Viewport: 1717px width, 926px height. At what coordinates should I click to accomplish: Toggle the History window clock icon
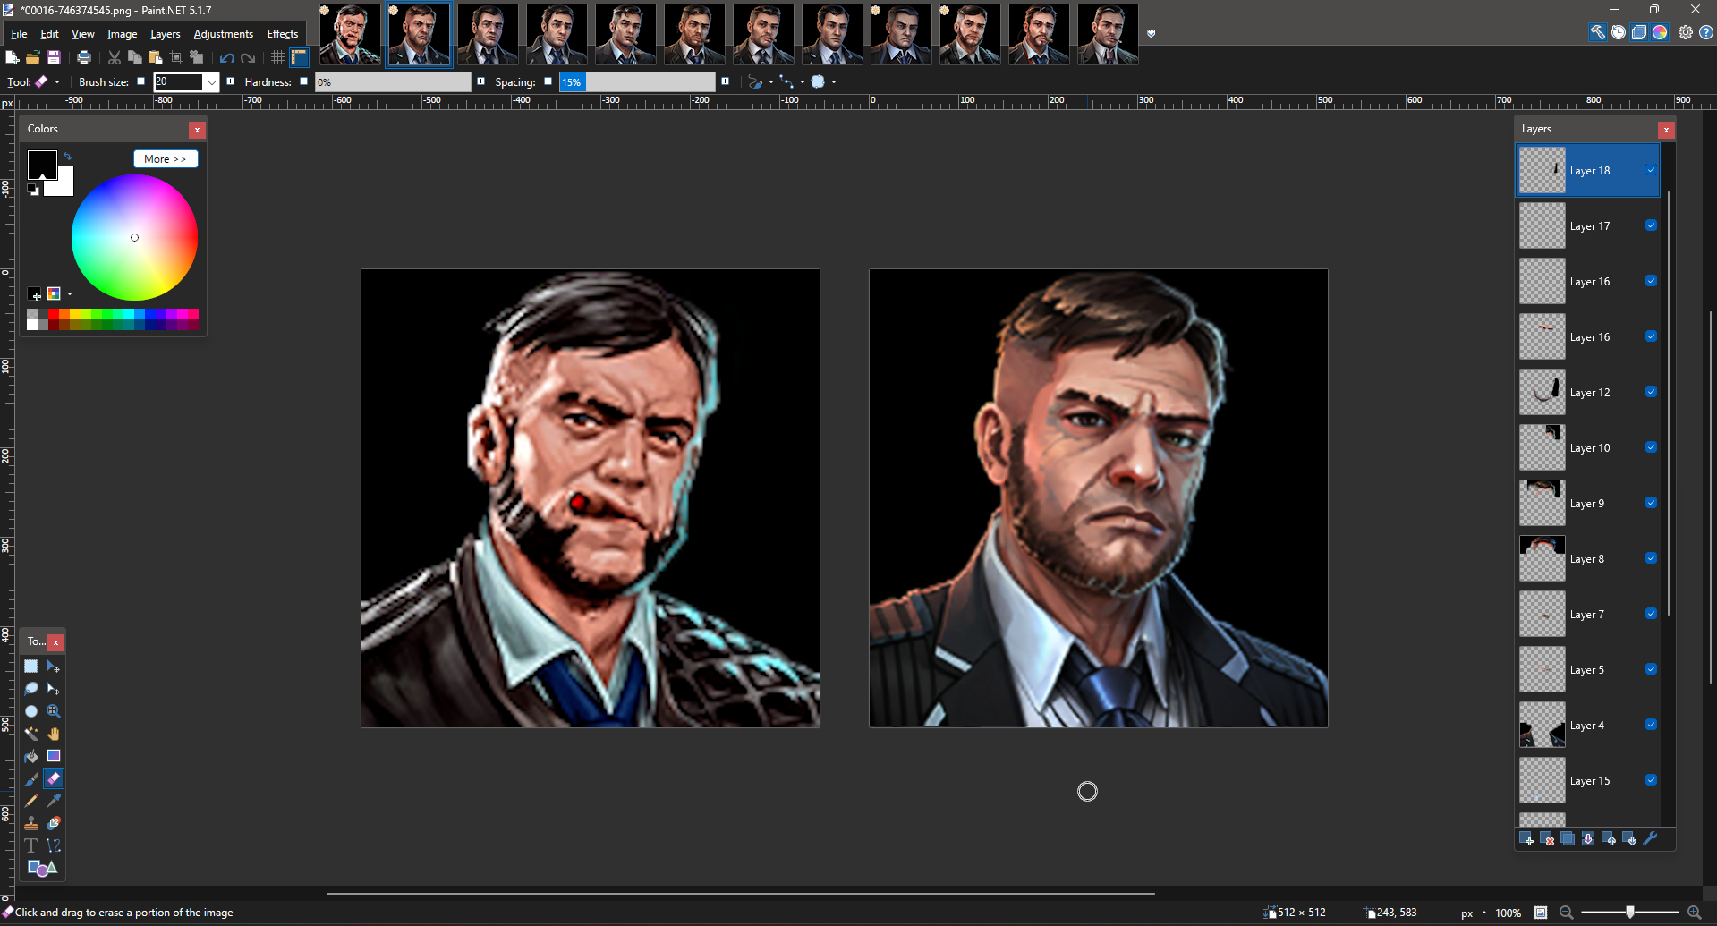(1619, 32)
